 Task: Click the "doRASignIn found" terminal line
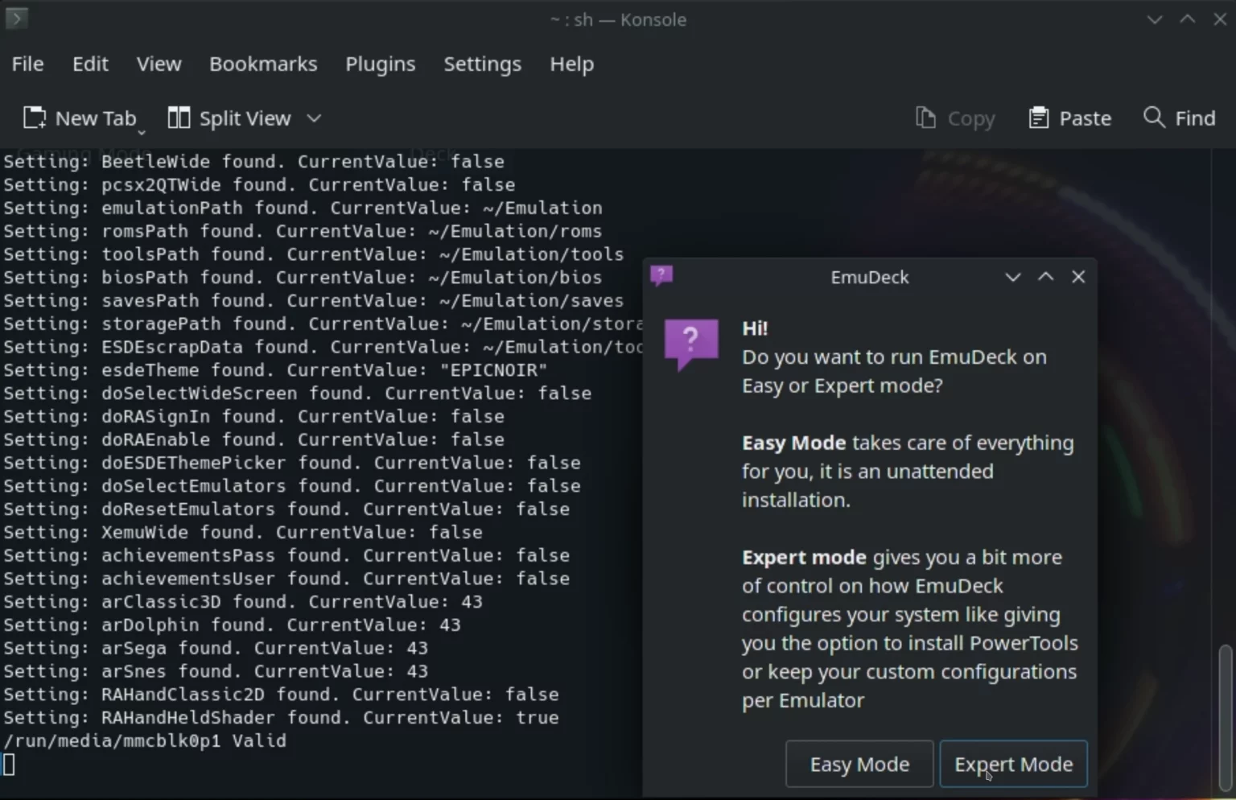253,416
